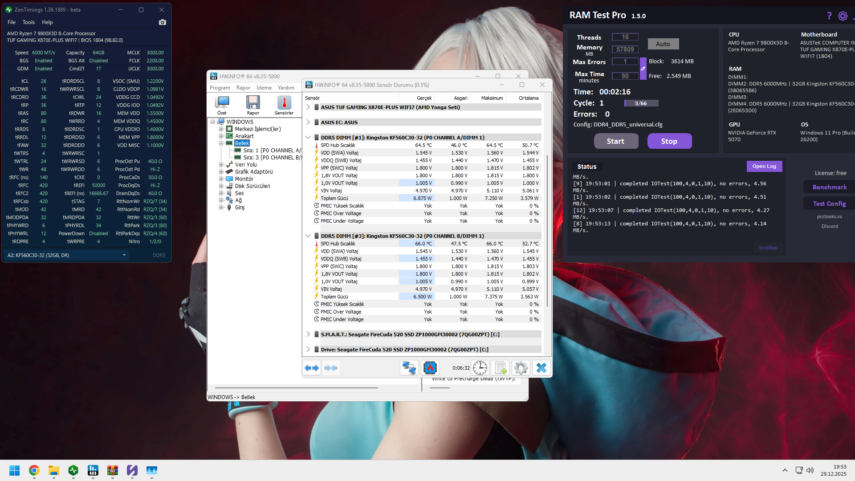855x481 pixels.
Task: Open RAM Test Pro settings gear
Action: [843, 16]
